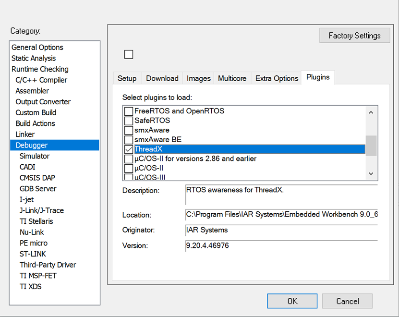Screen dimensions: 399x317
Task: Dismiss dialog with Cancel button
Action: pyautogui.click(x=347, y=301)
